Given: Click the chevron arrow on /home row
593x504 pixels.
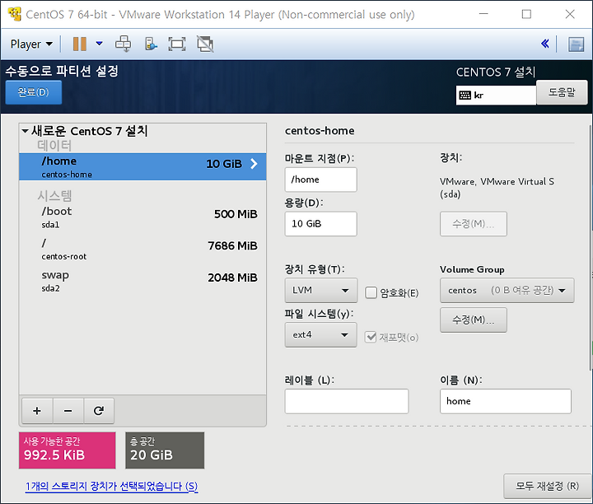Looking at the screenshot, I should click(254, 164).
